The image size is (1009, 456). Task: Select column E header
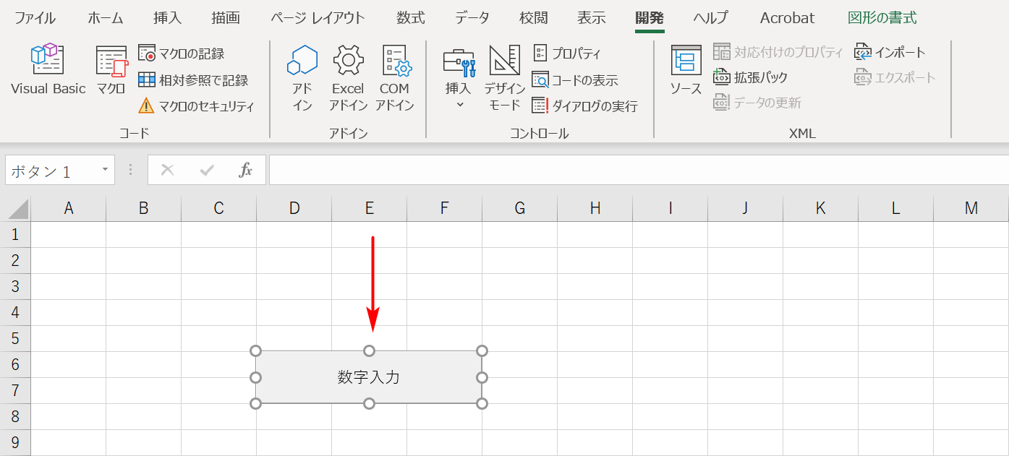click(369, 207)
